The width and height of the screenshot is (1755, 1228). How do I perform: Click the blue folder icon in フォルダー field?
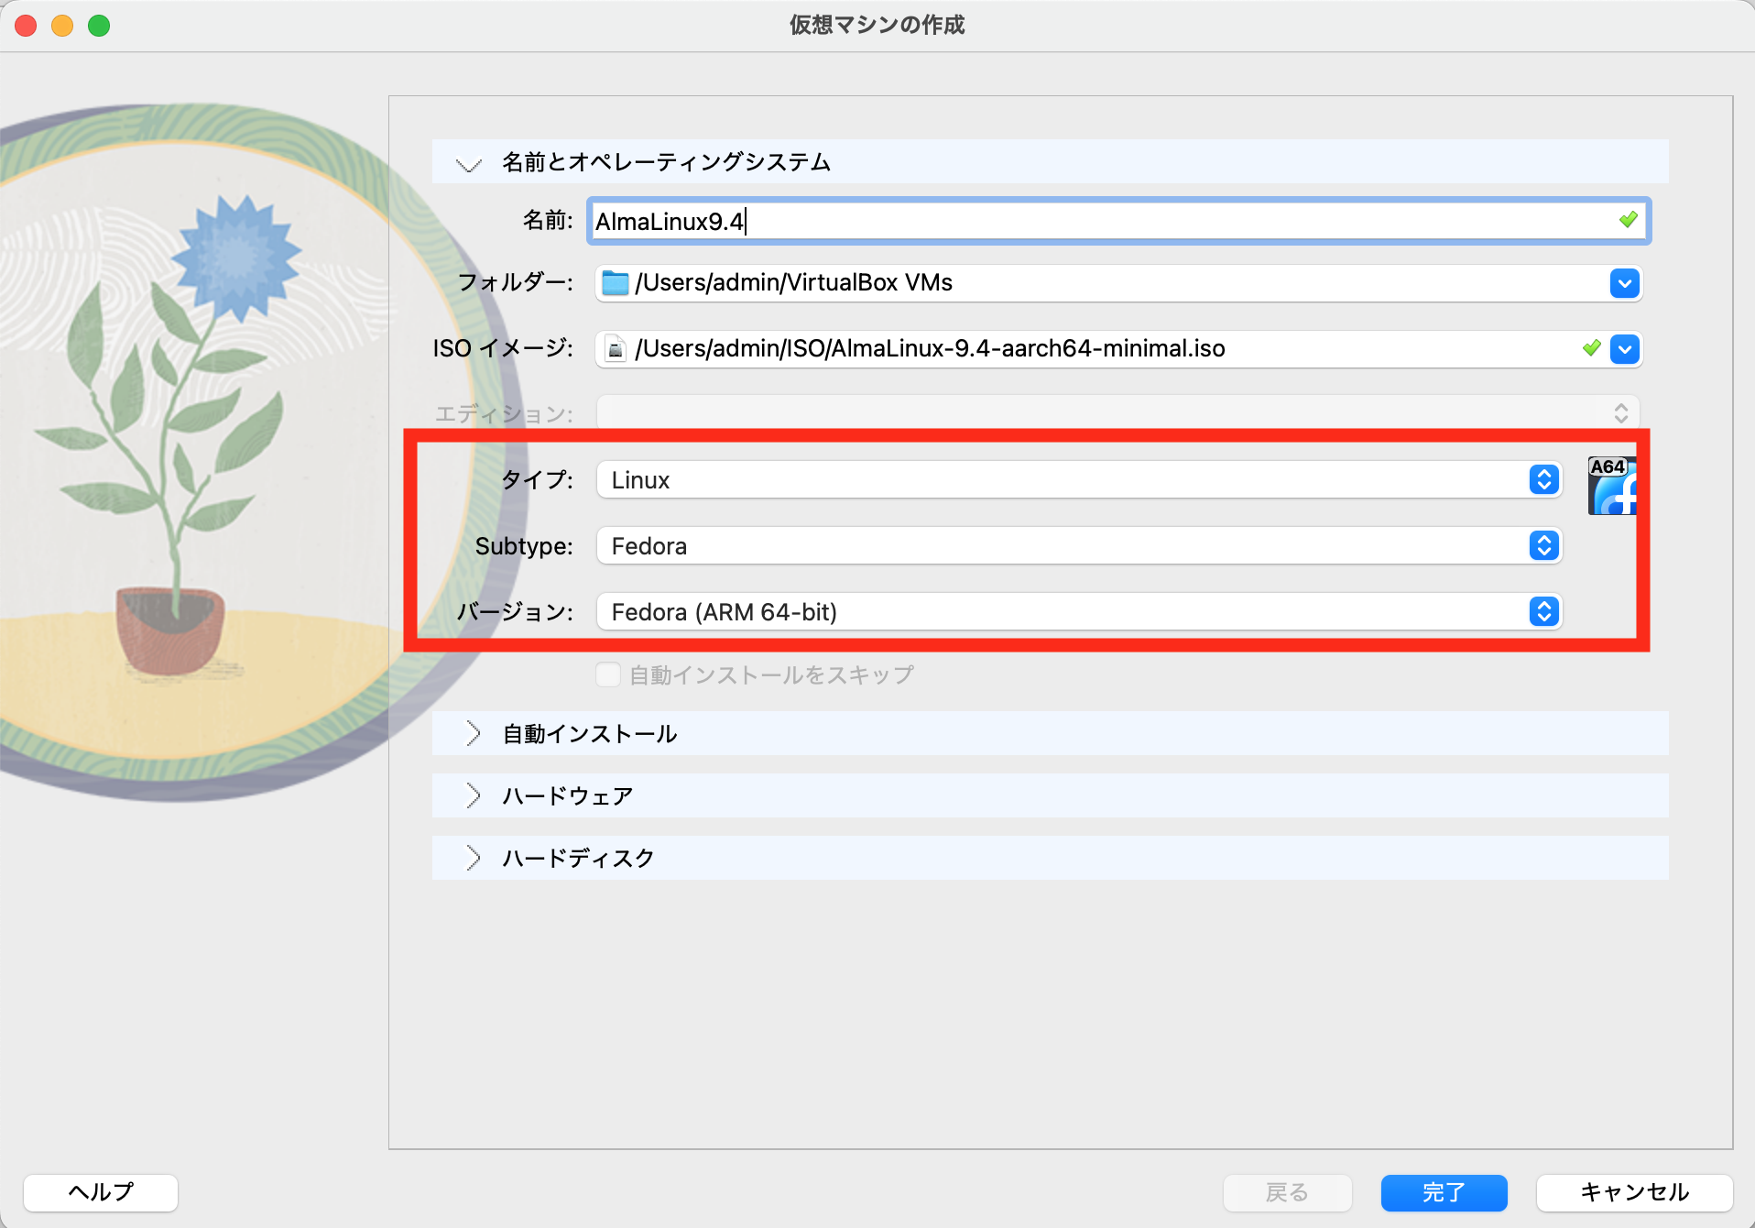tap(616, 283)
